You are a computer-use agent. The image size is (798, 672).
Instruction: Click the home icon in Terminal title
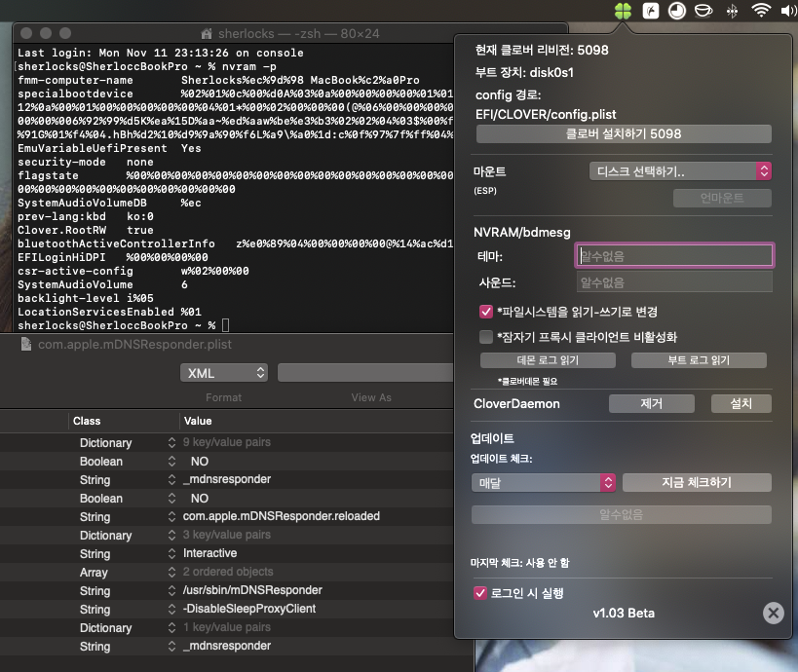(x=207, y=33)
